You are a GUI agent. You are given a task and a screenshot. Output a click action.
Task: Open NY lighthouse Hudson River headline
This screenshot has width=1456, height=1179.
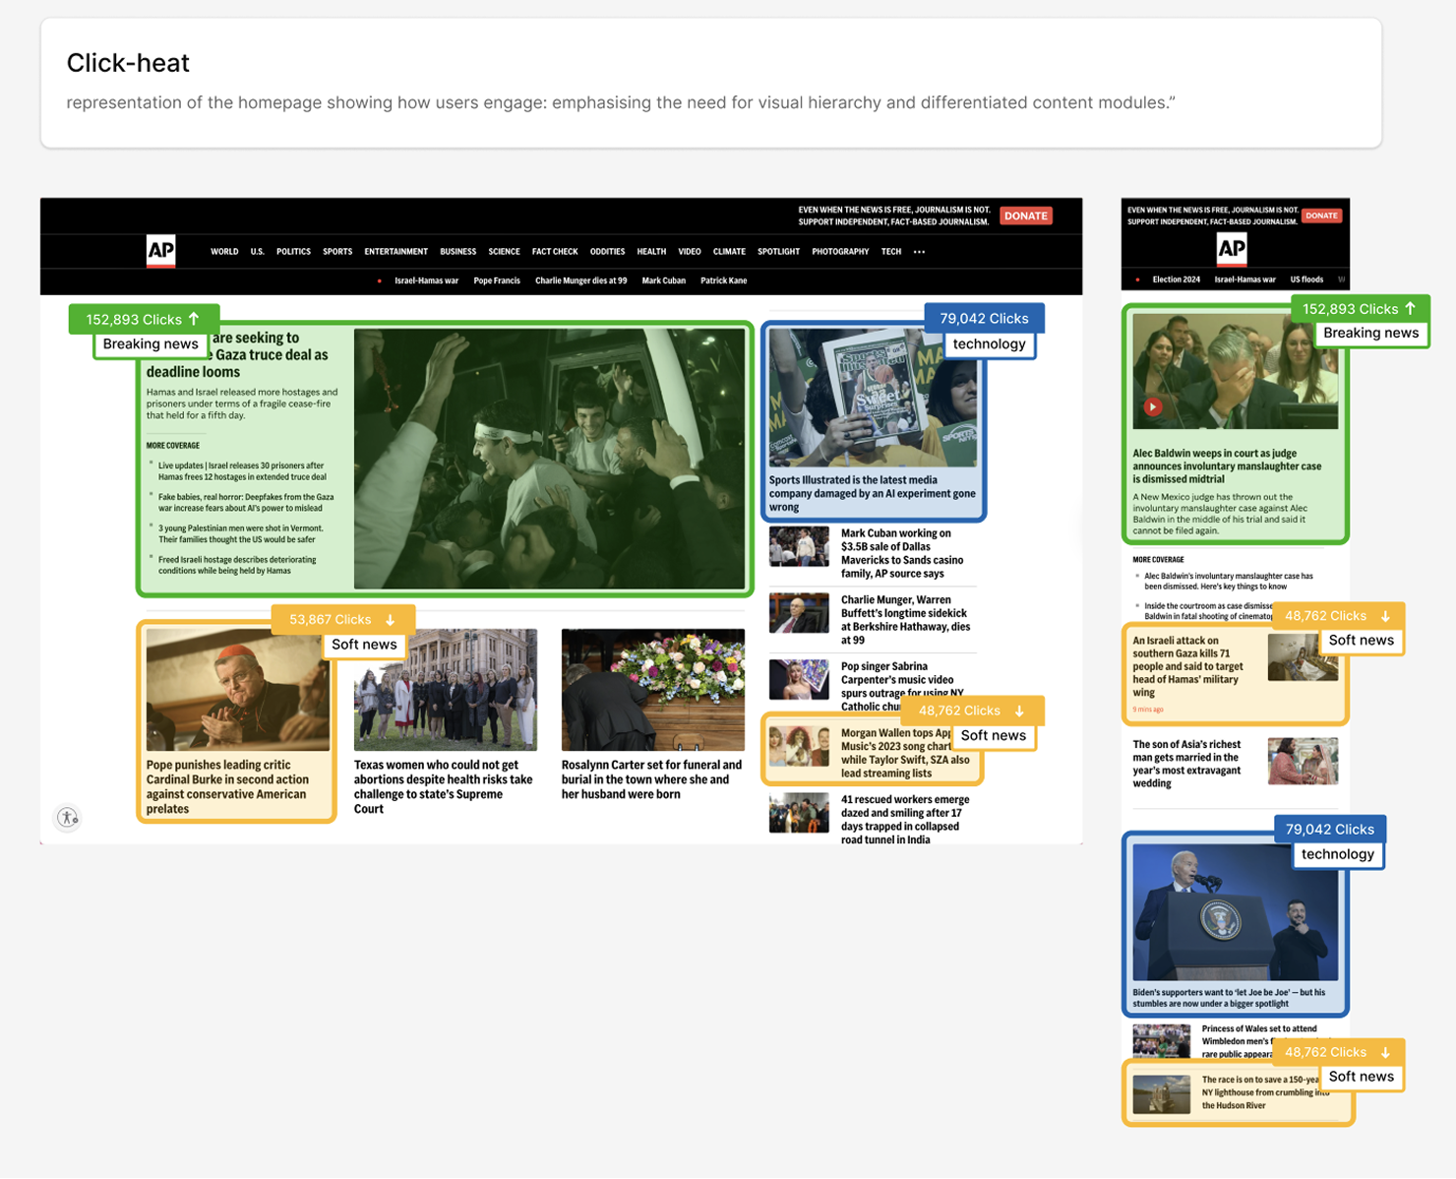(1263, 1092)
